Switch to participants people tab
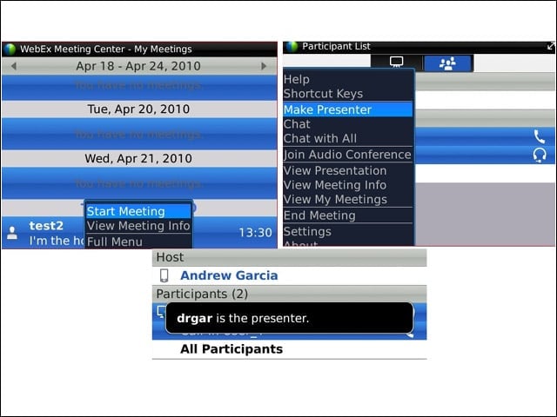The height and width of the screenshot is (417, 557). 447,63
